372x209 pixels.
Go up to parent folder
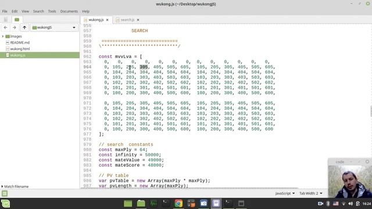24,27
